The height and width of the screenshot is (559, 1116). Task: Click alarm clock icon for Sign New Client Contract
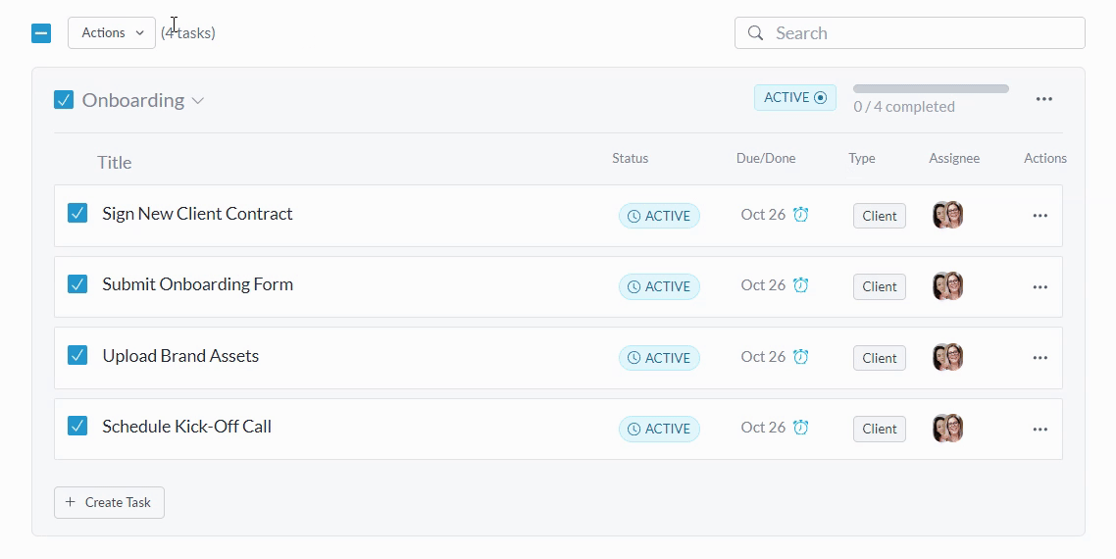coord(800,215)
